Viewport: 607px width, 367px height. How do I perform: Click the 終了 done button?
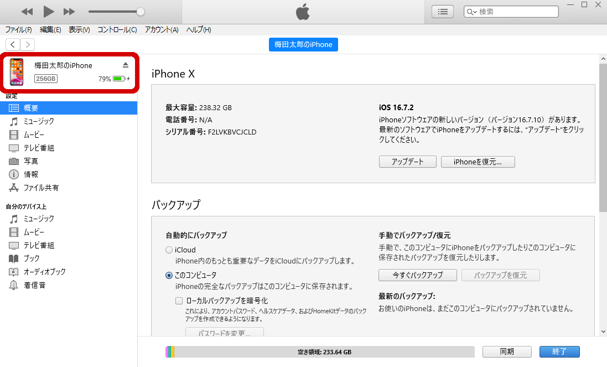pyautogui.click(x=559, y=352)
